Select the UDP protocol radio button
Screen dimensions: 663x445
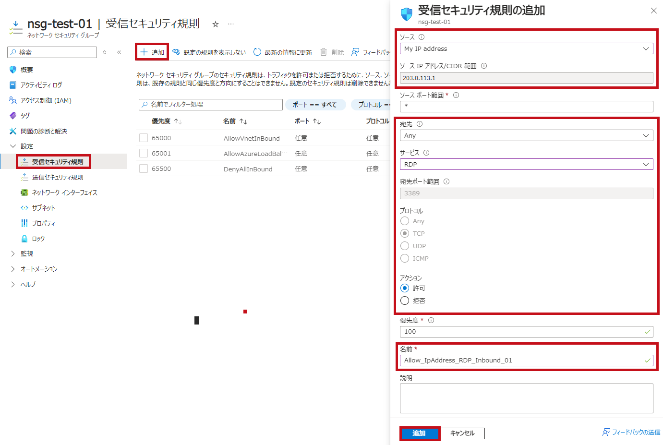[x=405, y=246]
